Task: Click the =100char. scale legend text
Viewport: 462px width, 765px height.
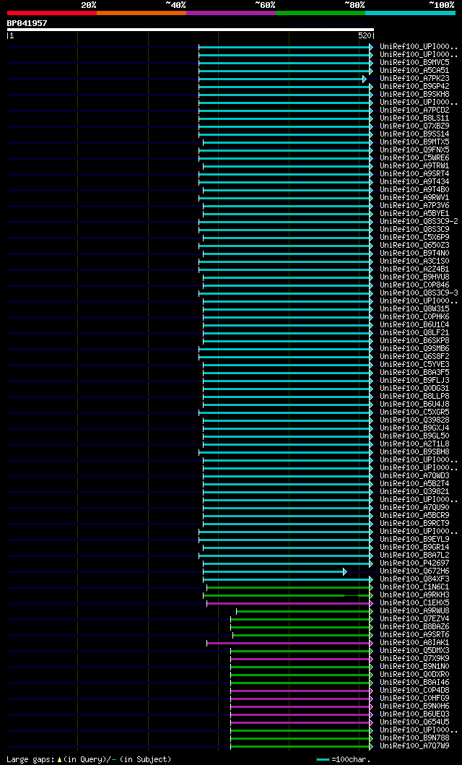Action: coord(351,759)
